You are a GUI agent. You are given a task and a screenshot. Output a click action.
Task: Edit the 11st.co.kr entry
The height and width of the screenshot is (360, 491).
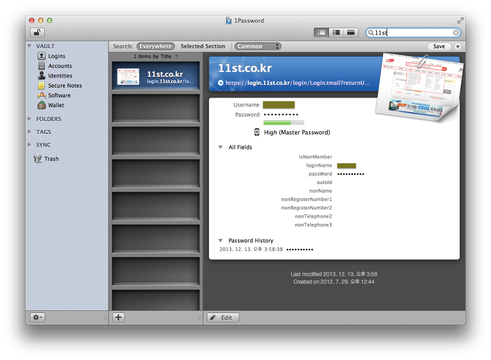(x=223, y=318)
